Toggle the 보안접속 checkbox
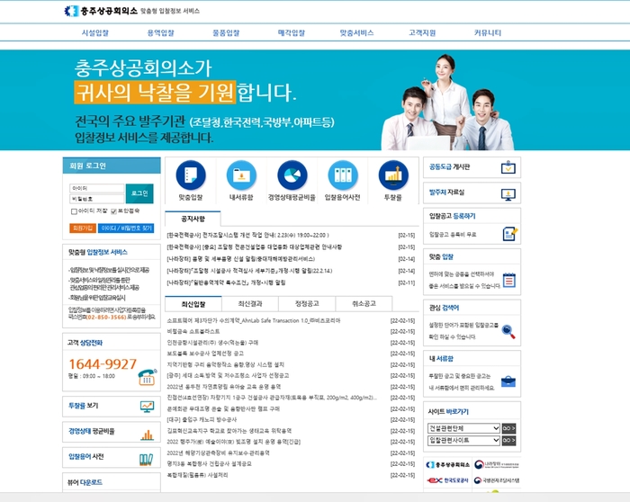Viewport: 630px width, 502px height. pyautogui.click(x=115, y=211)
